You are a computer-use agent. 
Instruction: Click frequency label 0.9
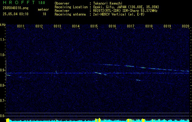[2, 70]
